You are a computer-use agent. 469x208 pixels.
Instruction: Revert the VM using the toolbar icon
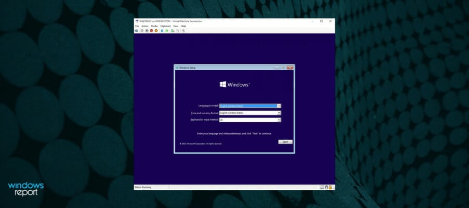(x=177, y=31)
